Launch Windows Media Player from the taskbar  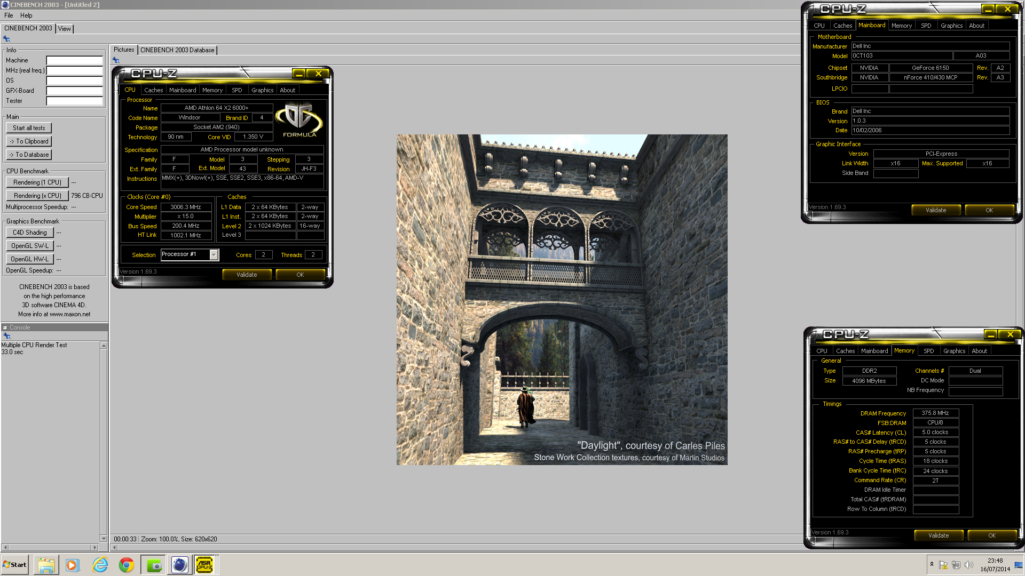point(72,565)
